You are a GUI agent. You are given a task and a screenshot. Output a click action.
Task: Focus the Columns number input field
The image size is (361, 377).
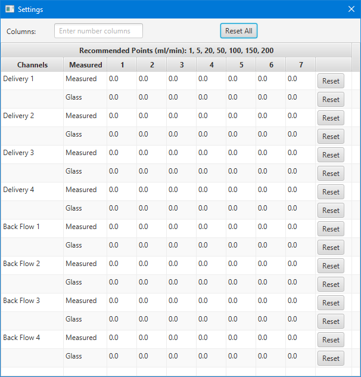point(98,31)
